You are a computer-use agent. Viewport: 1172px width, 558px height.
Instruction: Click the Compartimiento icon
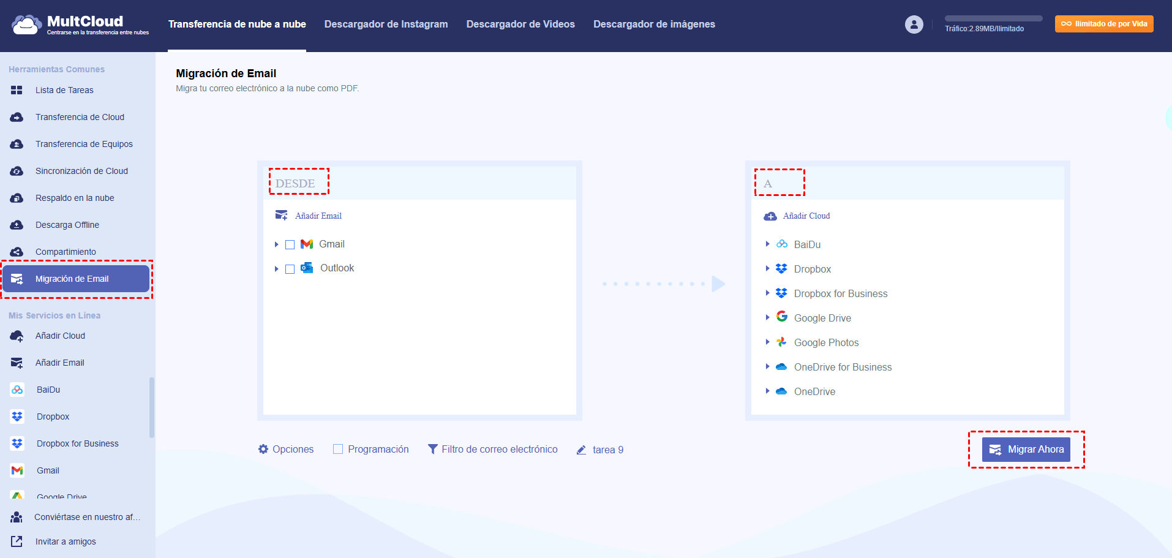tap(17, 252)
